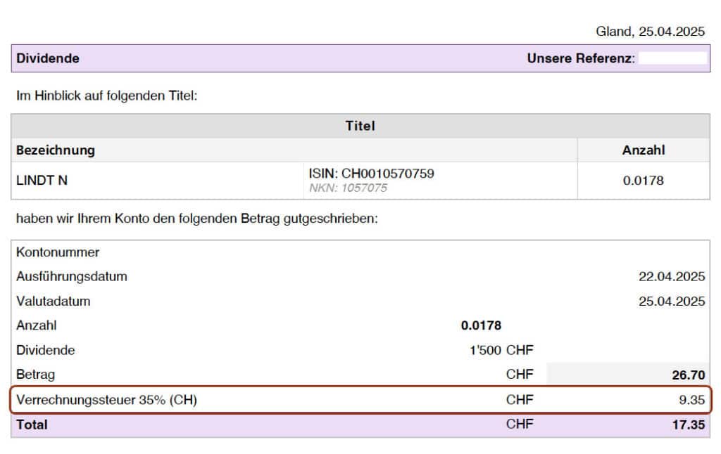Click the date 'Gland, 25.04.2025'
The height and width of the screenshot is (454, 721).
tap(650, 32)
